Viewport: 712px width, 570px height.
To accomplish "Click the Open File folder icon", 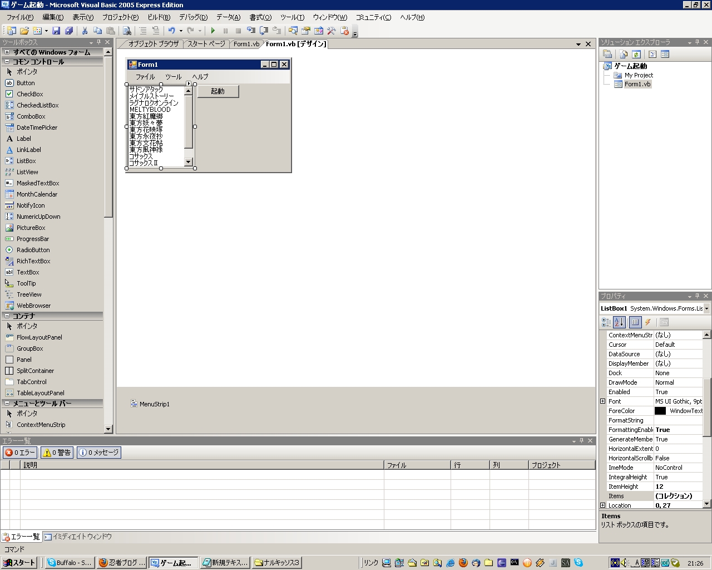I will tap(24, 31).
